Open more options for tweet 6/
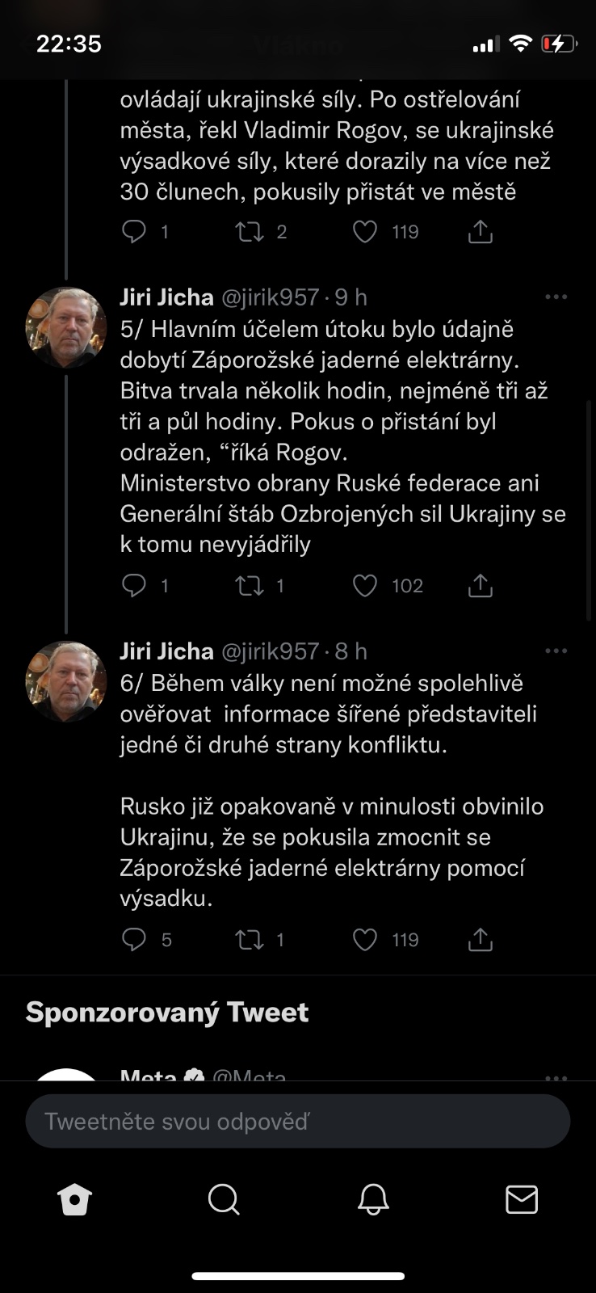 point(556,651)
